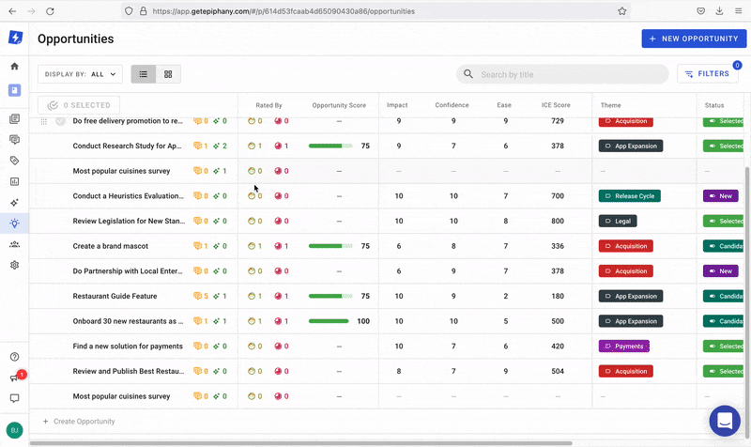Open the App Expansion theme tag on Restaurant Guide Feature
Screen dimensions: 751x447
(x=631, y=296)
